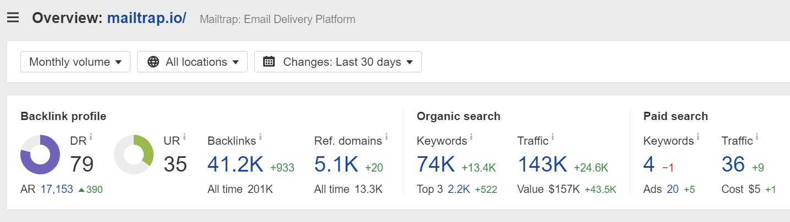Show Paid search Keywords info icon
The height and width of the screenshot is (222, 790).
coord(698,136)
